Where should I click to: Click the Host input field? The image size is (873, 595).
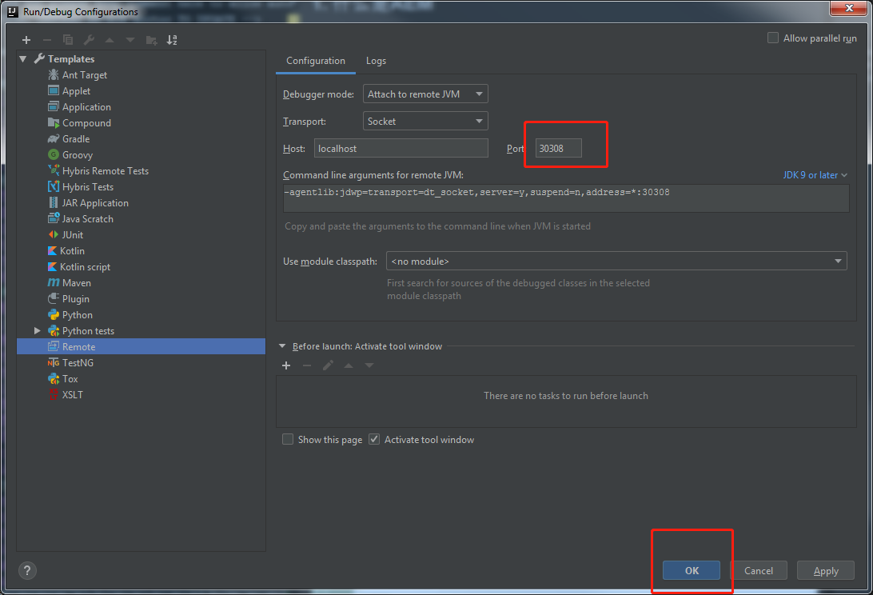[401, 148]
